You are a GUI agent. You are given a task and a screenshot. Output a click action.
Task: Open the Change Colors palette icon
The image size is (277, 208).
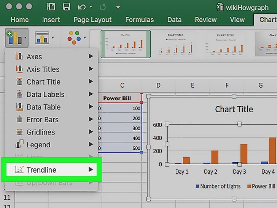pos(74,37)
